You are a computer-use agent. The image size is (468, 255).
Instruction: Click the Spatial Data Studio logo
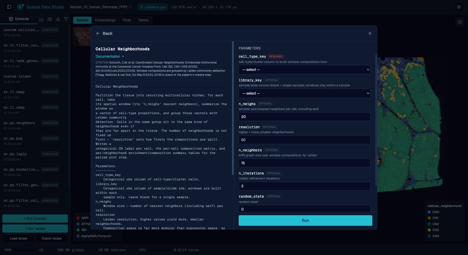pyautogui.click(x=41, y=7)
